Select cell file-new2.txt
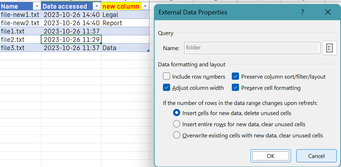The height and width of the screenshot is (167, 341). pyautogui.click(x=21, y=23)
